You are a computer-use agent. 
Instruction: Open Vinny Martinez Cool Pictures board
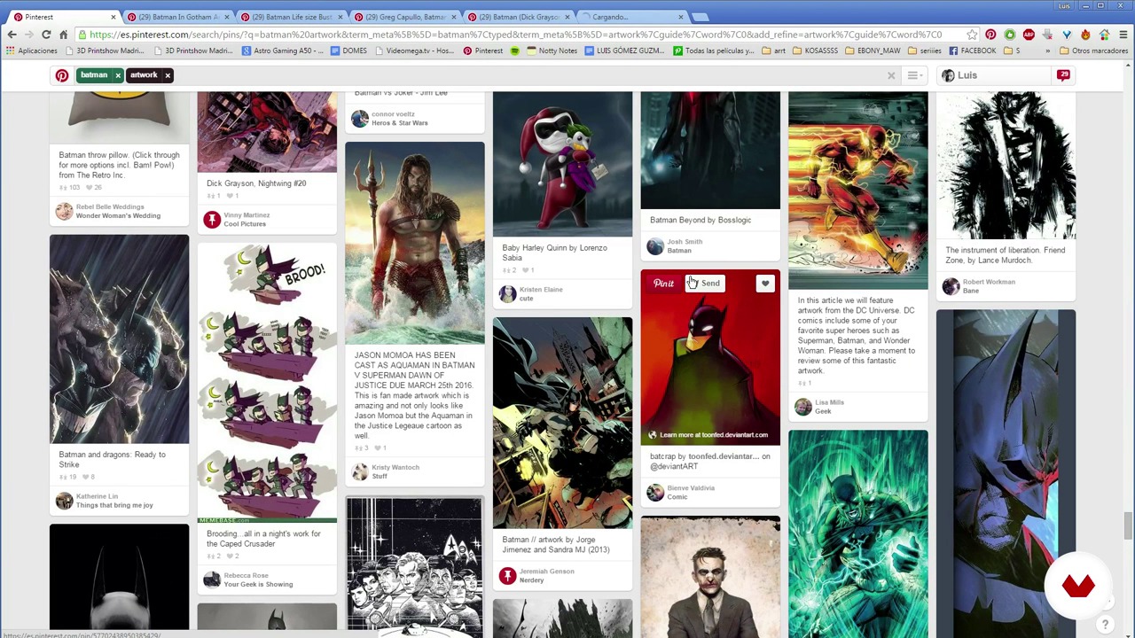(245, 224)
